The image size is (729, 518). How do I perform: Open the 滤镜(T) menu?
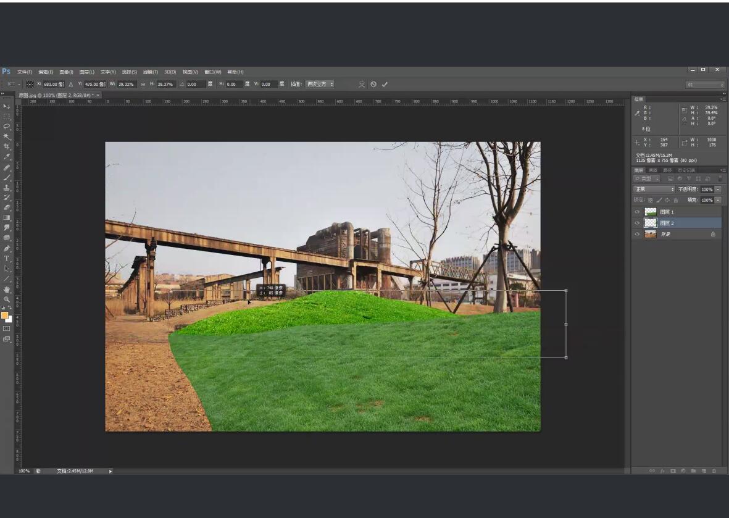(151, 72)
